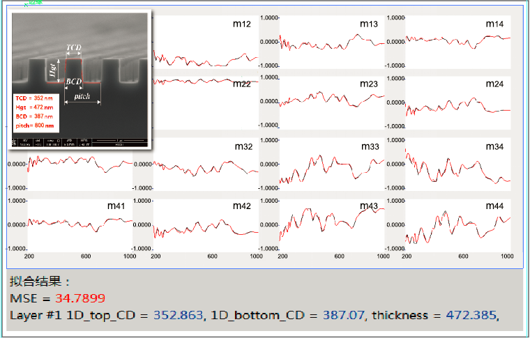Click the m22 plot label
This screenshot has width=530, height=338.
(242, 84)
